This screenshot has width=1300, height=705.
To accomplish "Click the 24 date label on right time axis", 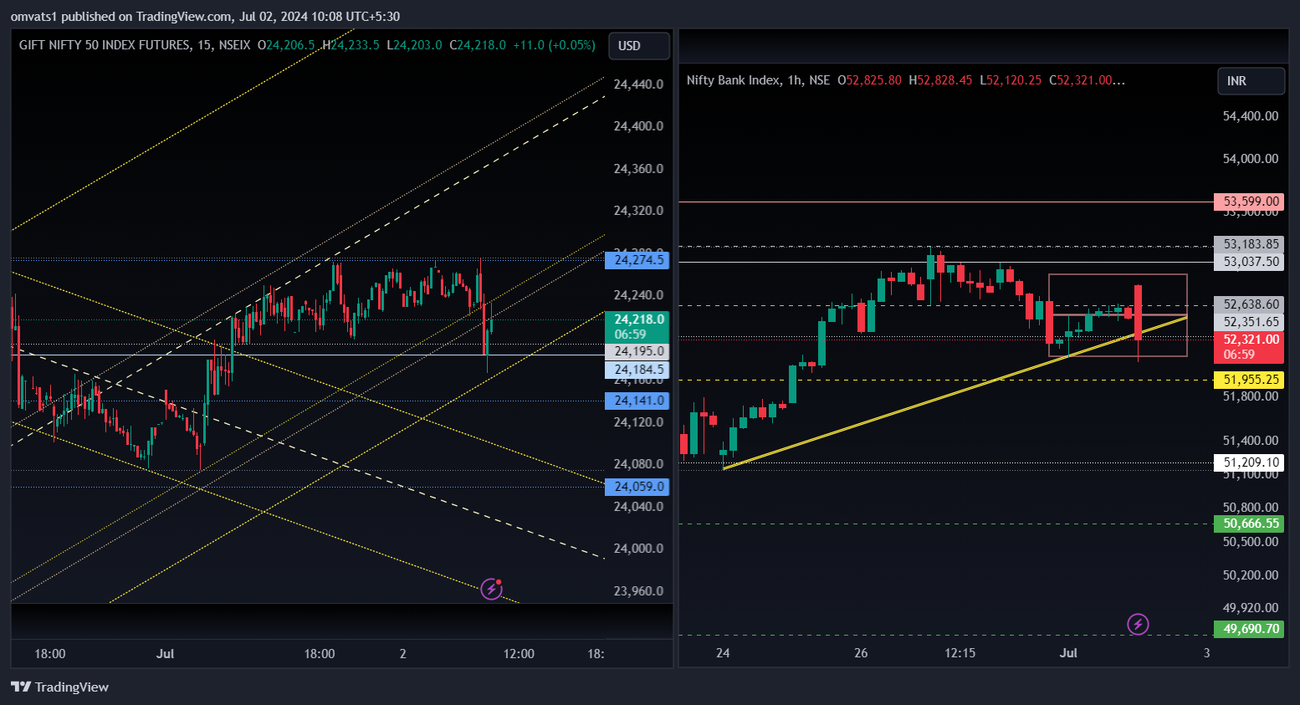I will click(723, 653).
